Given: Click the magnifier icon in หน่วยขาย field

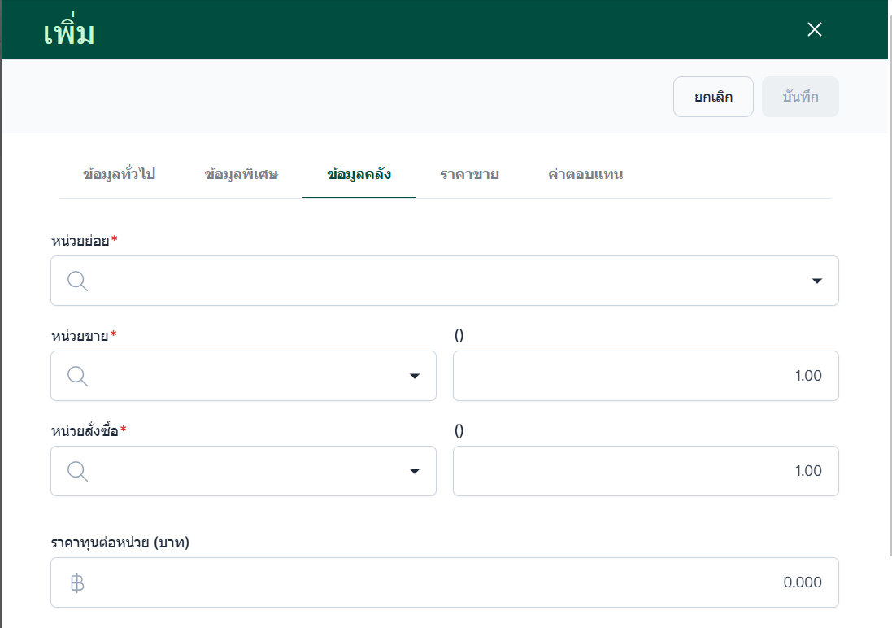Looking at the screenshot, I should (x=77, y=376).
